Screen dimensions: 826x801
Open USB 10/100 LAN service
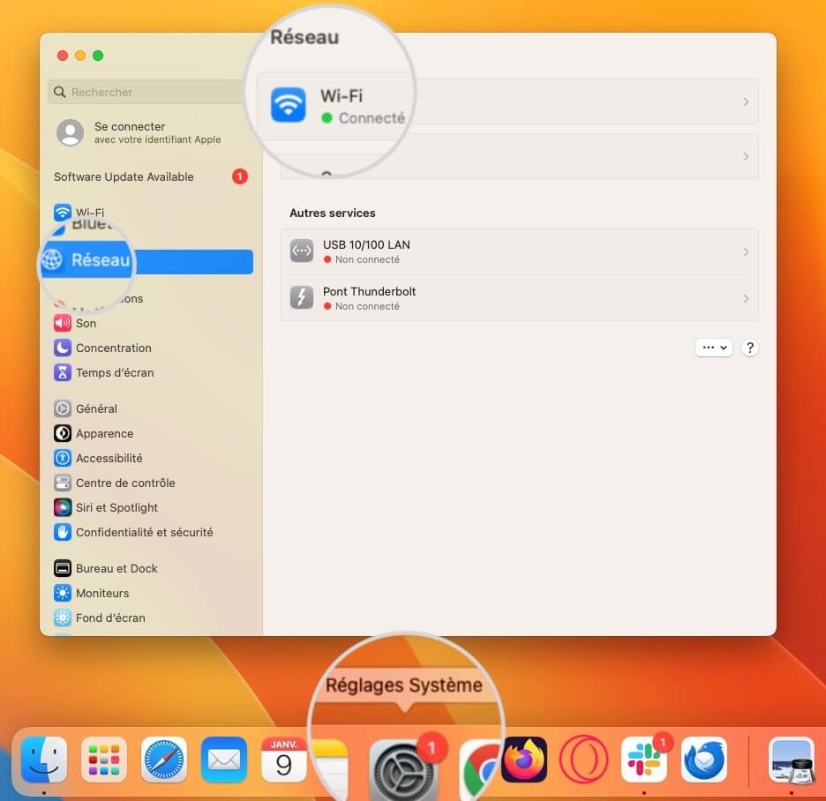520,251
